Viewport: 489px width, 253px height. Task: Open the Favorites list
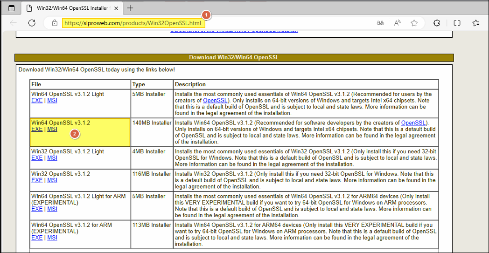pos(475,23)
